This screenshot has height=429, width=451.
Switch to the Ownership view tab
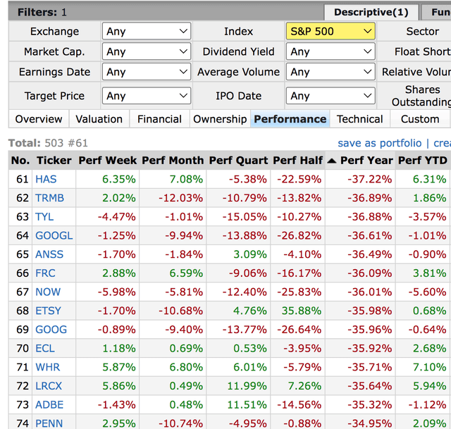click(x=220, y=119)
